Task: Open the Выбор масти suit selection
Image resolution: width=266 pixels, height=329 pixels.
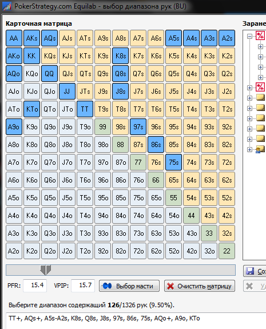Action: point(129,286)
